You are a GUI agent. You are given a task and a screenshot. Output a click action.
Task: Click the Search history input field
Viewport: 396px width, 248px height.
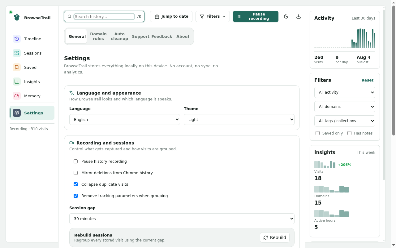pyautogui.click(x=104, y=16)
